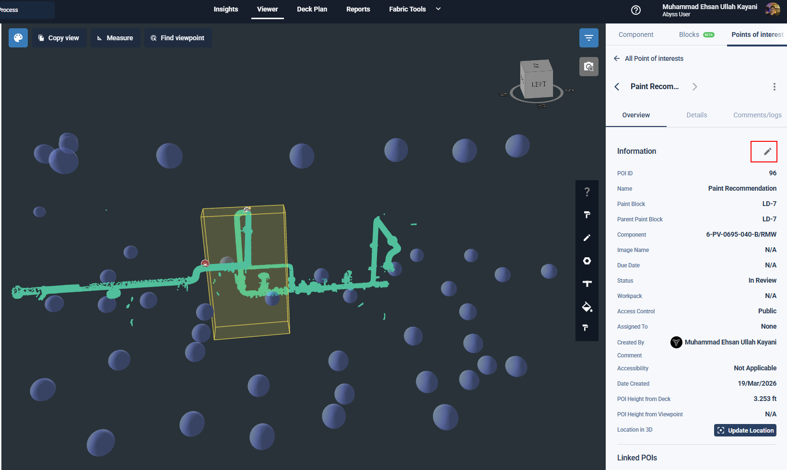Go to previous point of interest
787x470 pixels.
click(x=617, y=87)
